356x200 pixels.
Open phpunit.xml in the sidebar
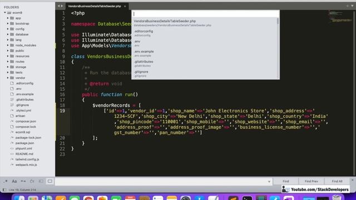[23, 148]
